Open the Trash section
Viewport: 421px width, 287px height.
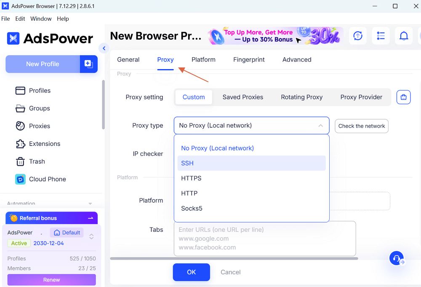click(30, 161)
